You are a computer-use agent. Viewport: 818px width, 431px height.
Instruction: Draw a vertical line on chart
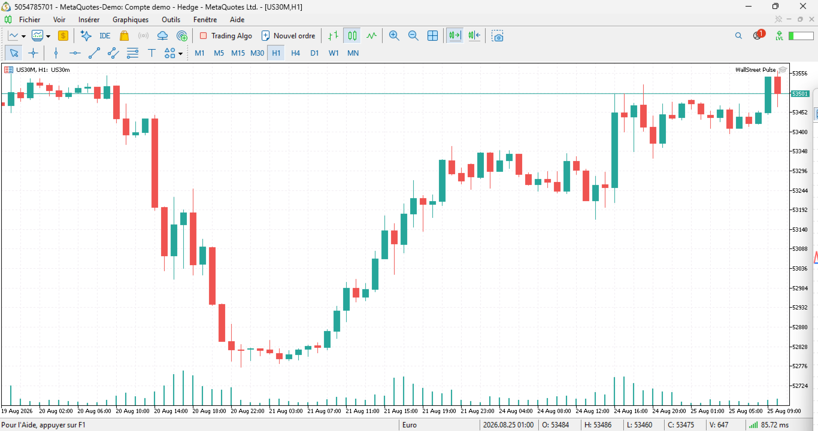(x=56, y=53)
